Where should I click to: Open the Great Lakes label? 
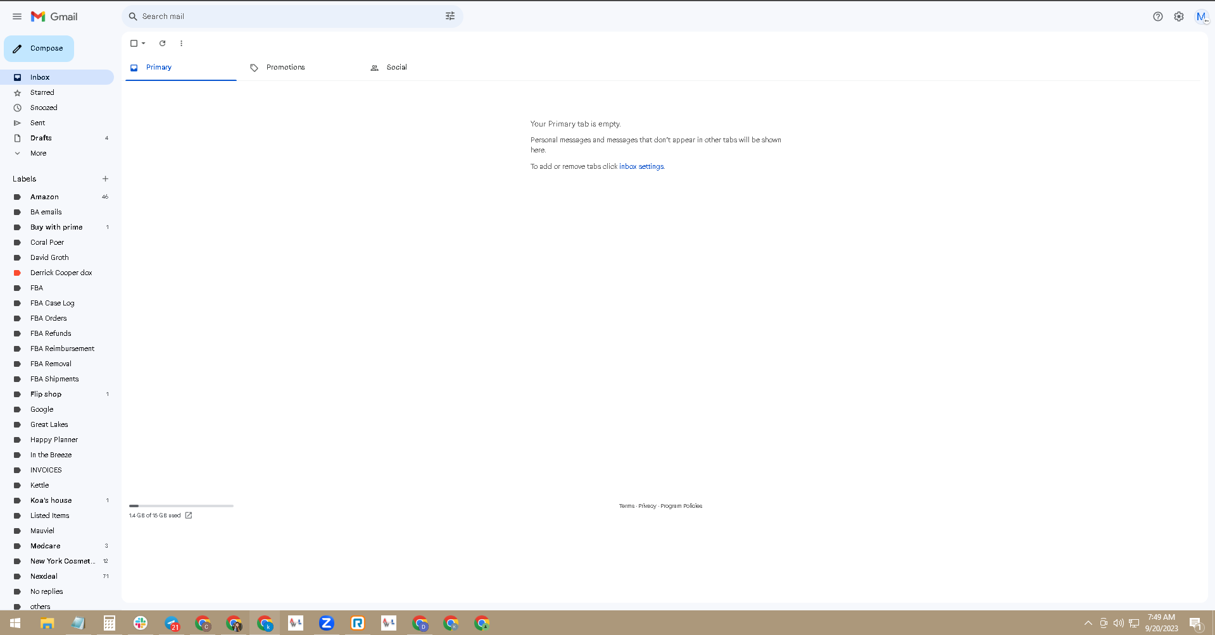[x=57, y=424]
